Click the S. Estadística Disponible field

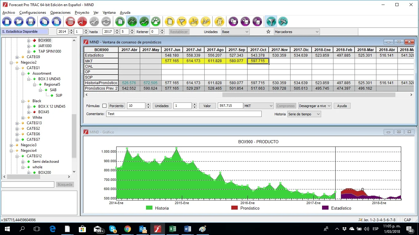[25, 32]
